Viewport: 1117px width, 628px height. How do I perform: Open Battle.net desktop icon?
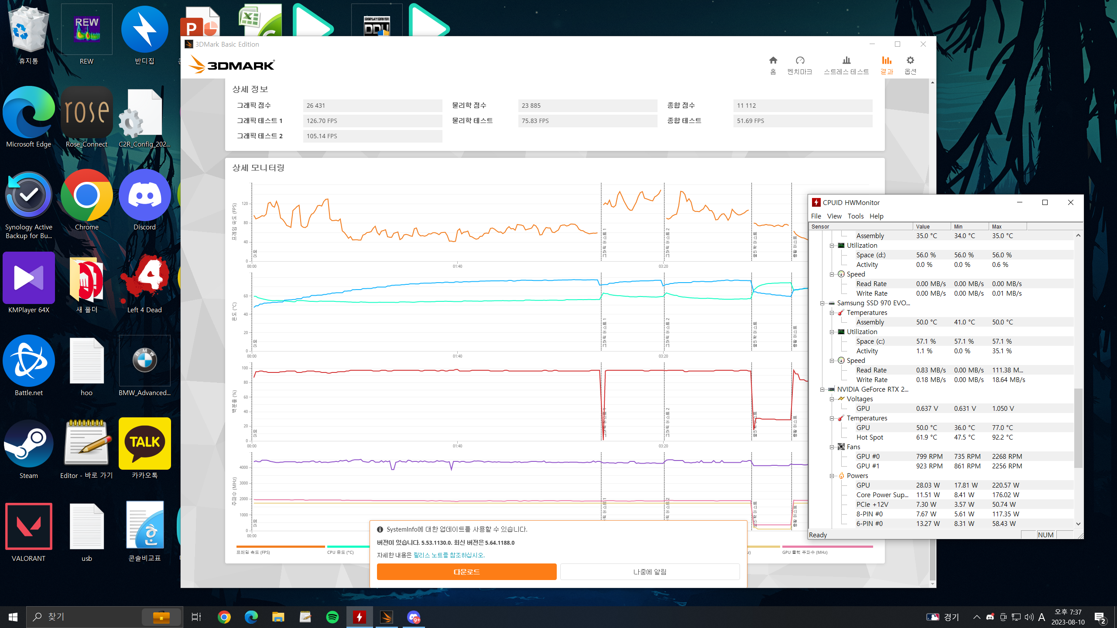pos(29,366)
